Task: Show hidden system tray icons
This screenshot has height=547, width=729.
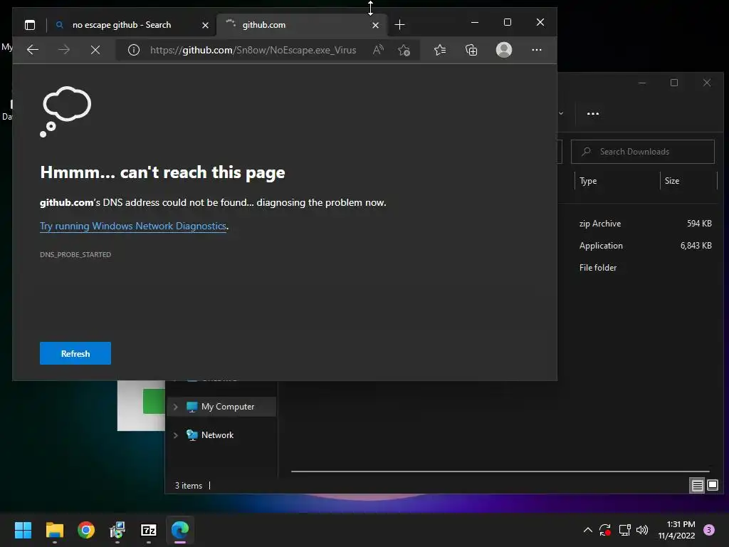Action: (x=587, y=530)
